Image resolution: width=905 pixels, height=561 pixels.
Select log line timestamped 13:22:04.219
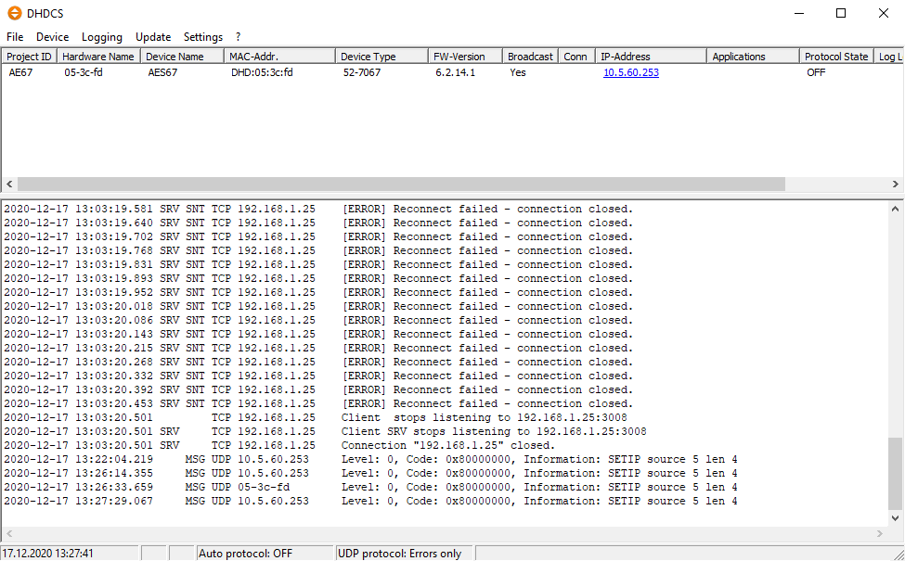coord(370,460)
